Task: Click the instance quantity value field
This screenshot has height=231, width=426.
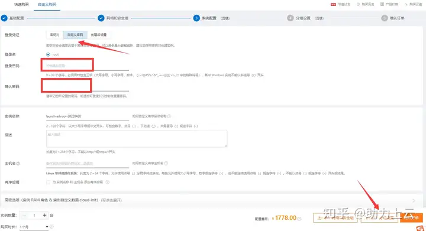Action: [x=34, y=215]
